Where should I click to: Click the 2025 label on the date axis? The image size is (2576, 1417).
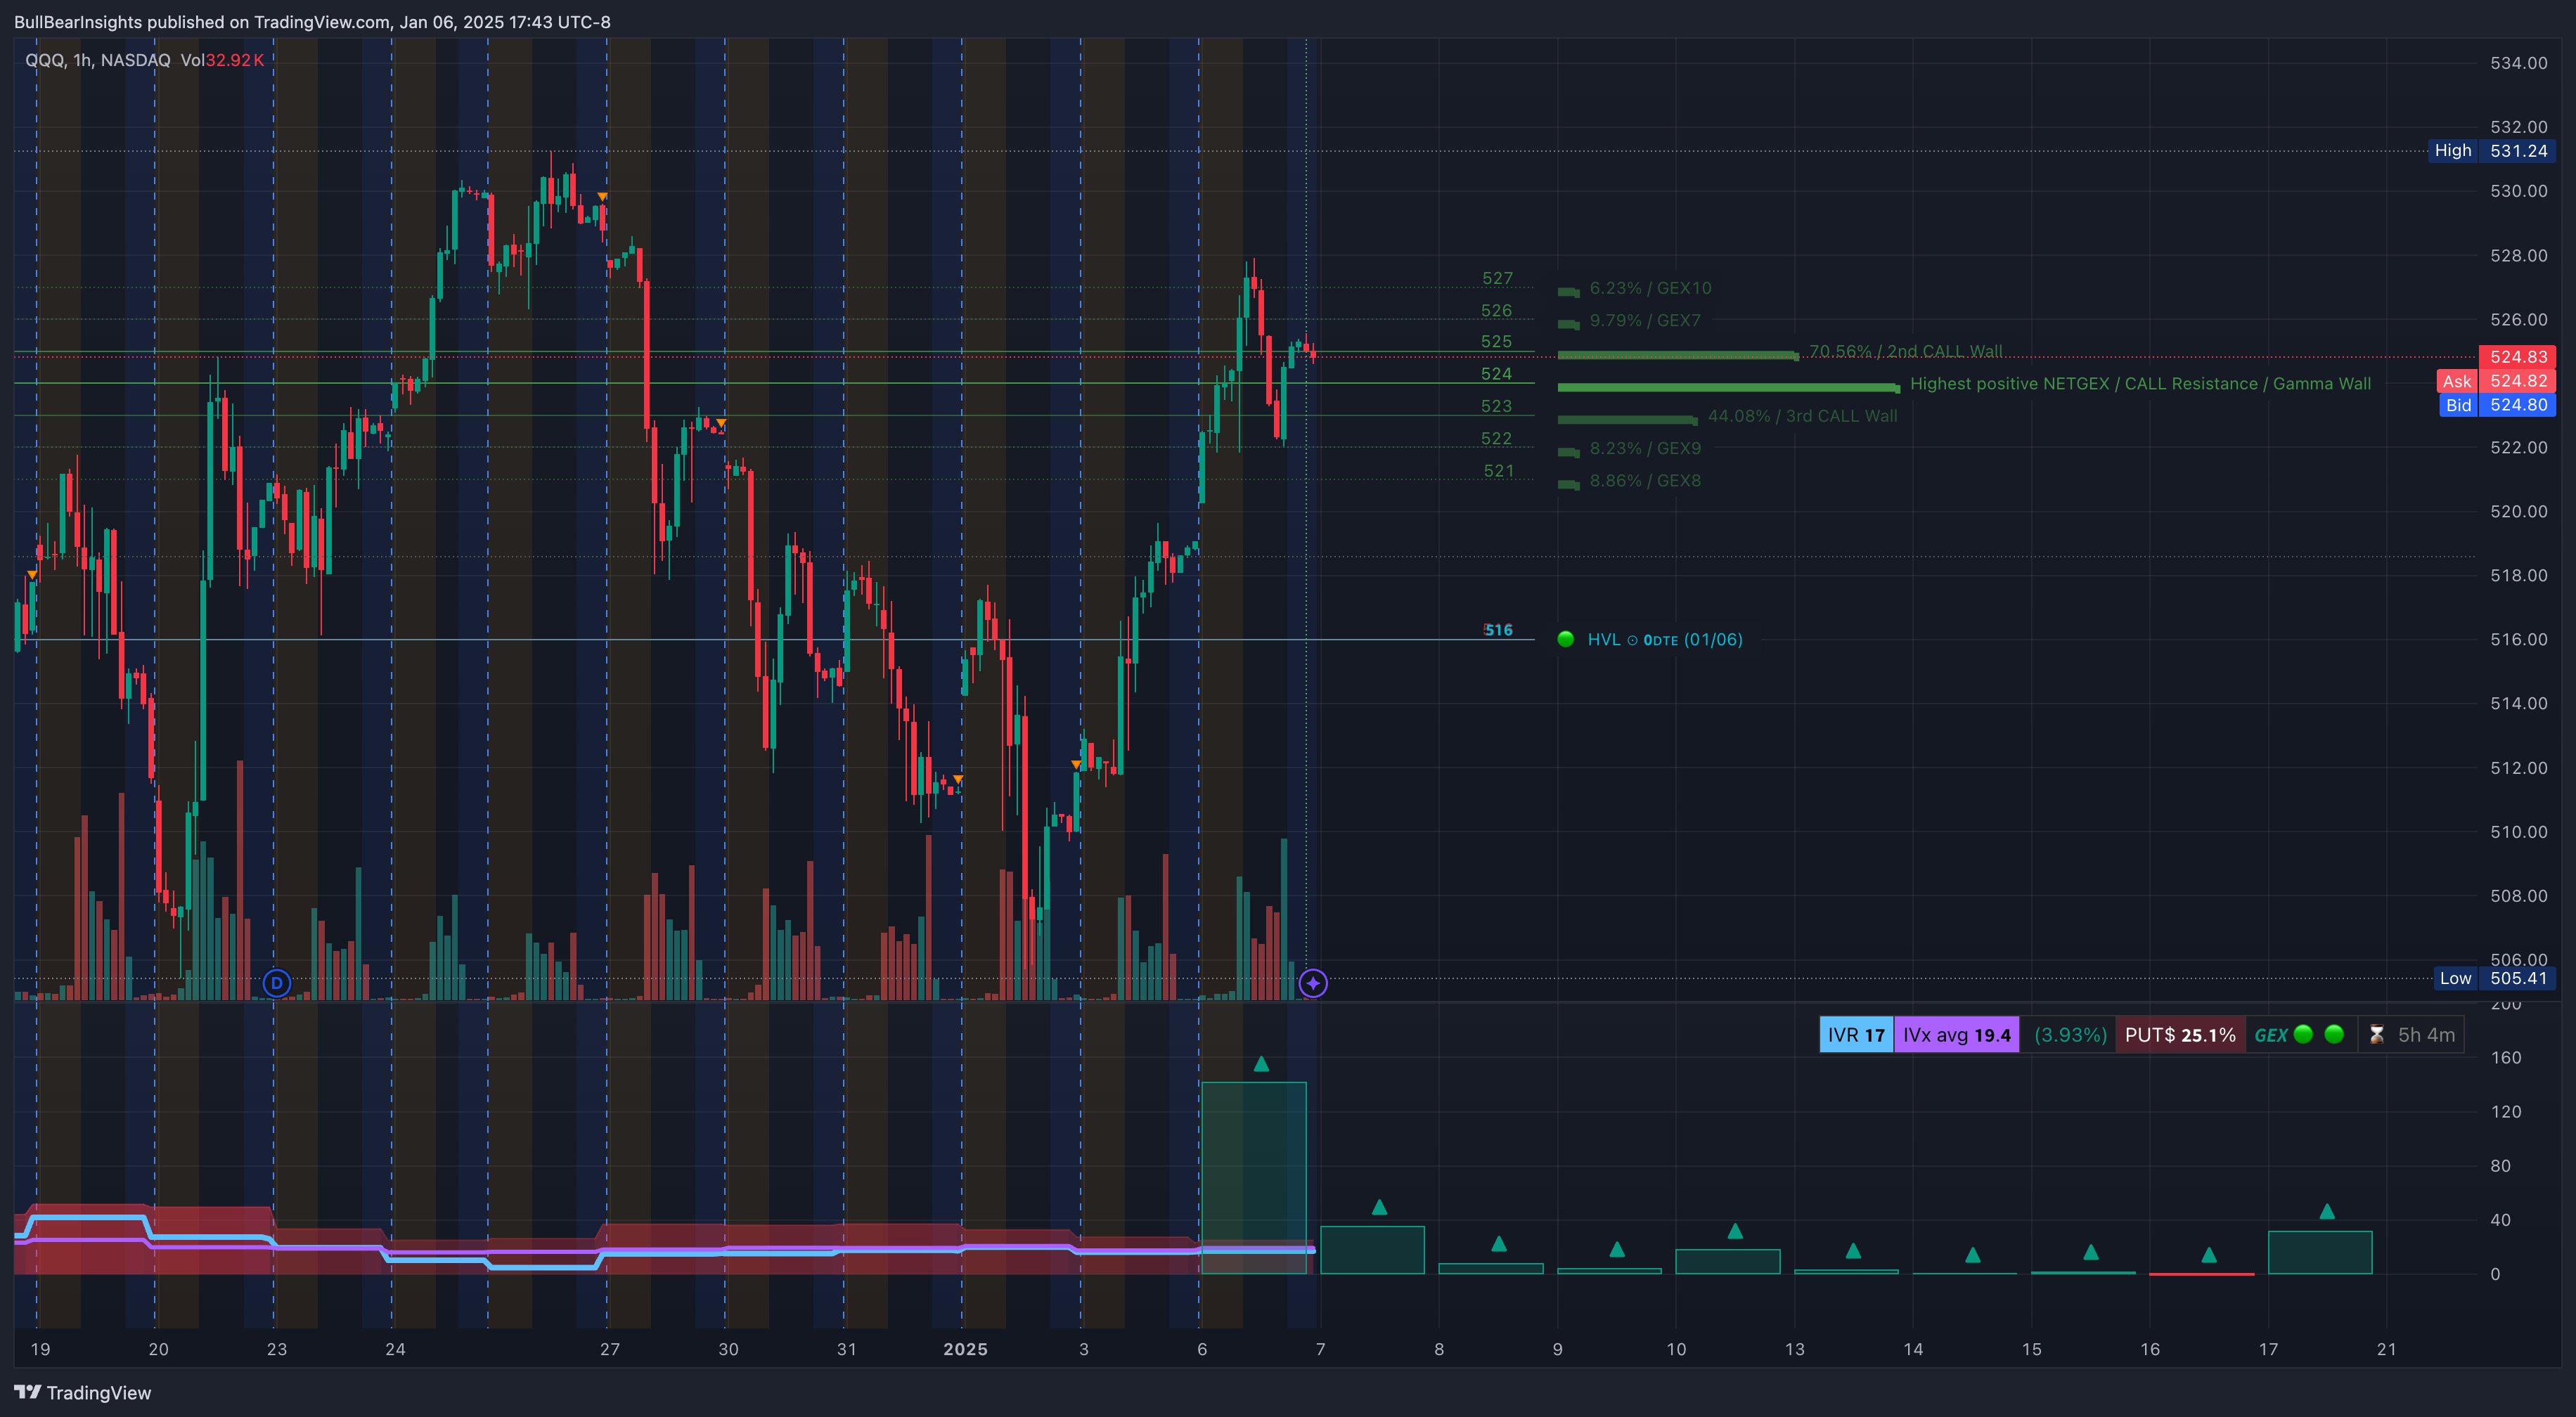(x=965, y=1349)
